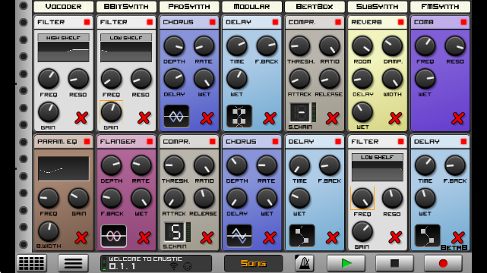Image resolution: width=487 pixels, height=273 pixels.
Task: Change Flanger LFO waveform icon
Action: [114, 236]
